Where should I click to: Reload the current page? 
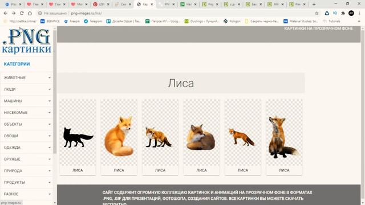point(22,13)
